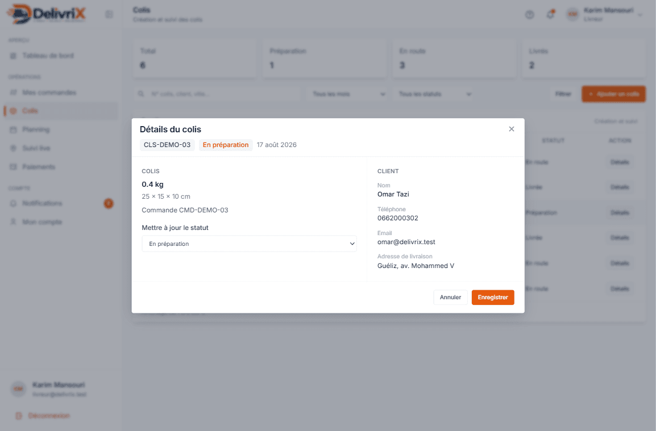656x431 pixels.
Task: Open Colis in sidebar
Action: pos(61,111)
